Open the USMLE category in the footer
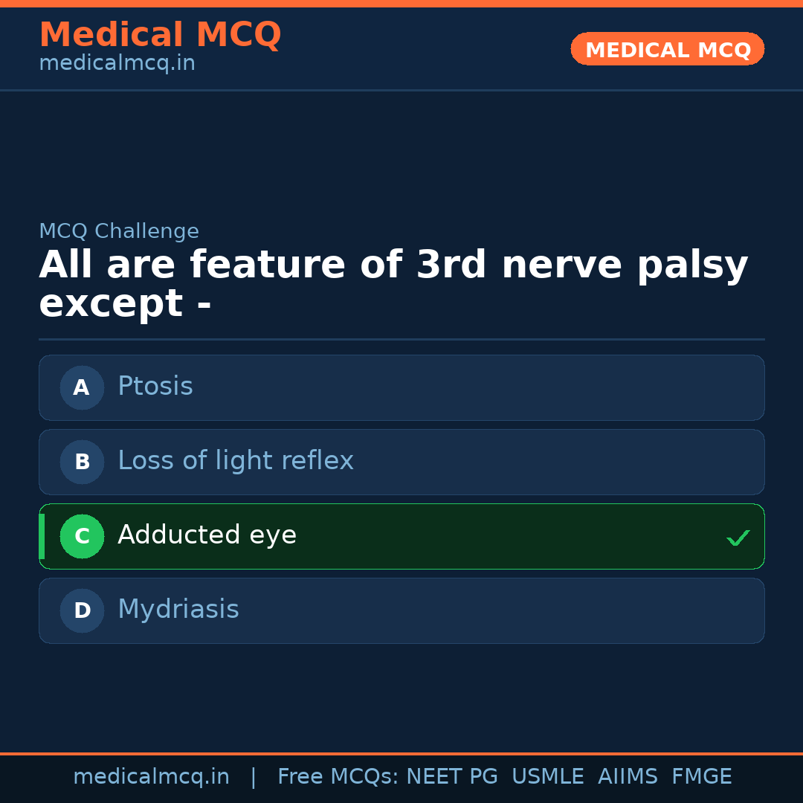 (x=548, y=776)
